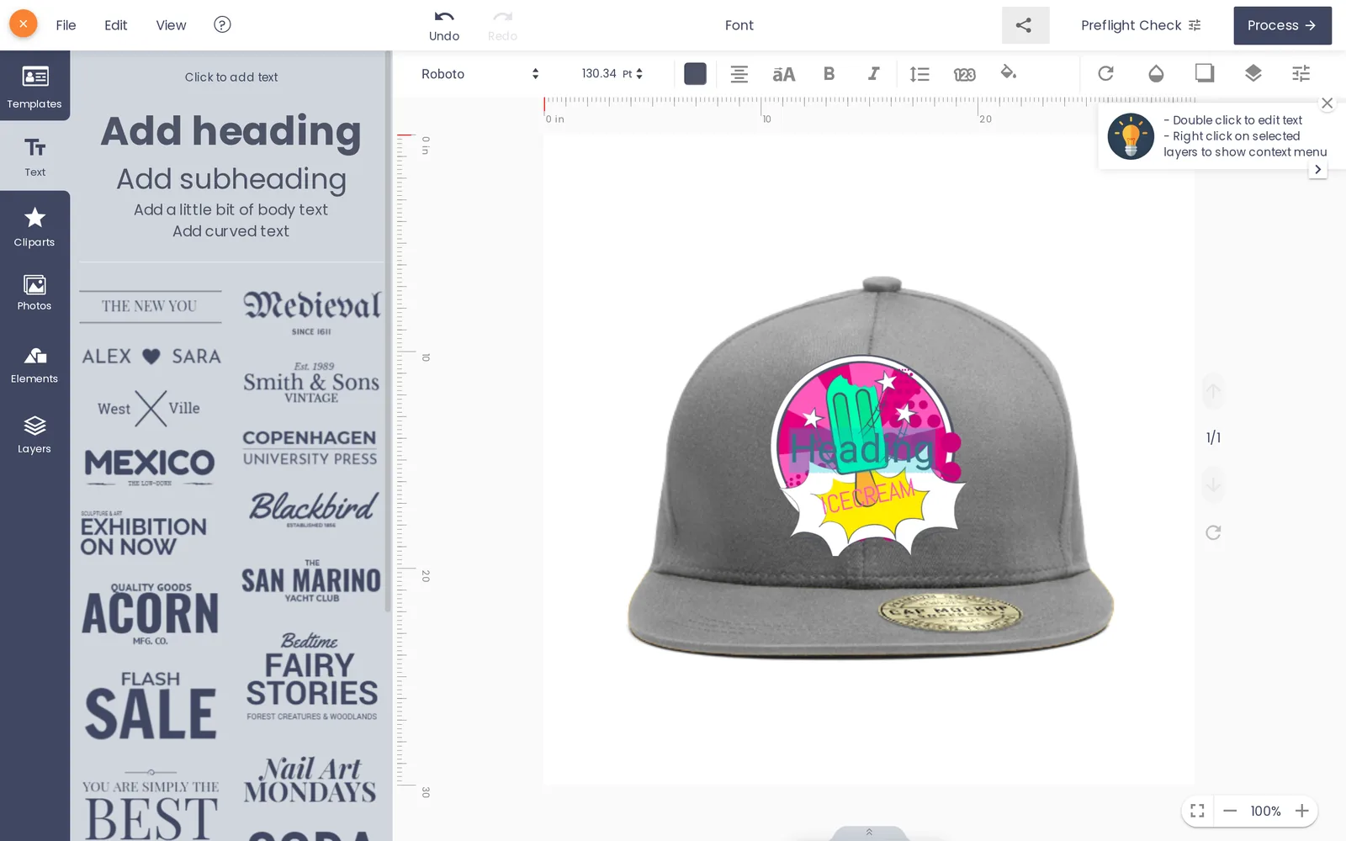Viewport: 1346px width, 841px height.
Task: Click the help question mark icon
Action: (222, 25)
